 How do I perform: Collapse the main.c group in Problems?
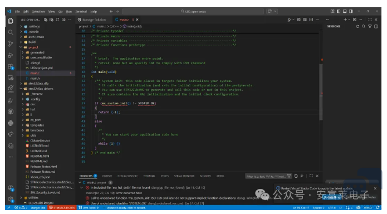80,182
